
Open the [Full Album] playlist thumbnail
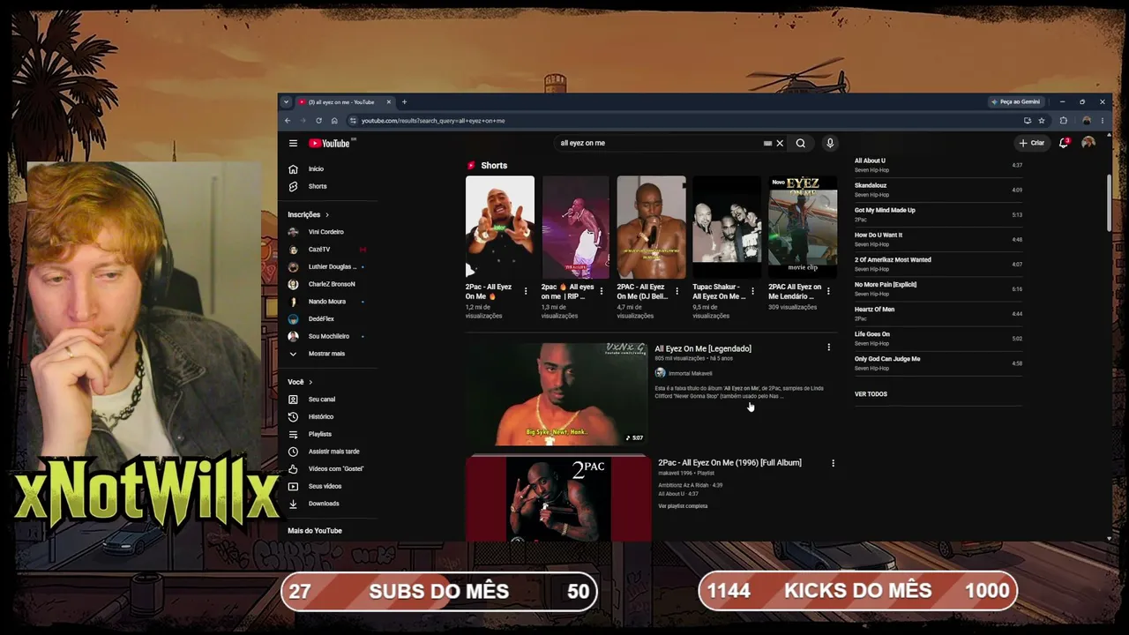[x=558, y=498]
